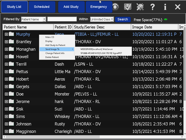
Task: Open the wrench and screwdriver tools icon
Action: coord(140,7)
